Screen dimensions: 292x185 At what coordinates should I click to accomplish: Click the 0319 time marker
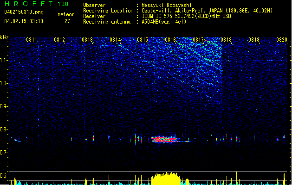coord(254,40)
